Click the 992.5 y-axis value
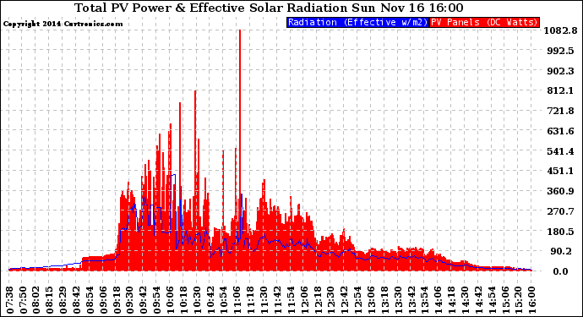Image resolution: width=583 pixels, height=317 pixels. pyautogui.click(x=560, y=51)
